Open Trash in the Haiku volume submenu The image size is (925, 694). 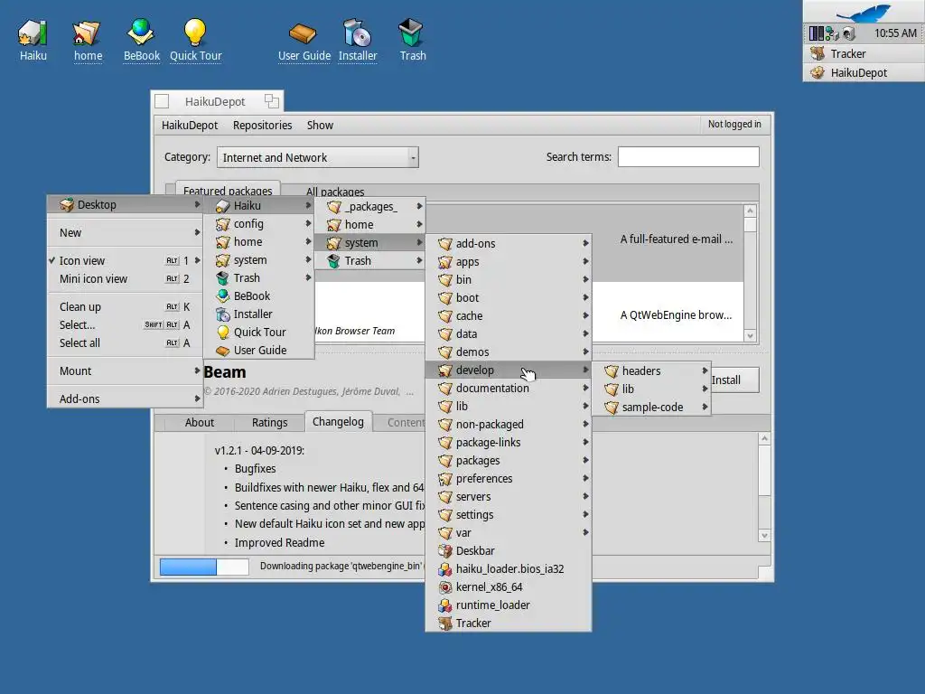click(369, 261)
